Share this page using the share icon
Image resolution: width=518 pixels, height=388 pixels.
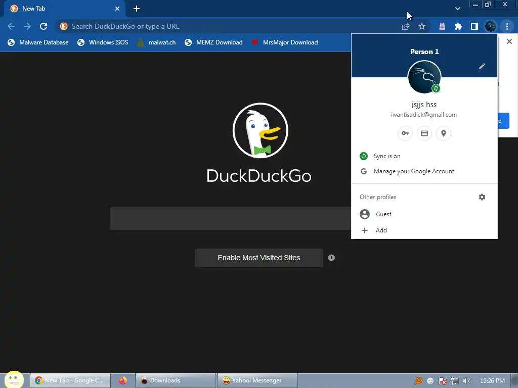[406, 26]
